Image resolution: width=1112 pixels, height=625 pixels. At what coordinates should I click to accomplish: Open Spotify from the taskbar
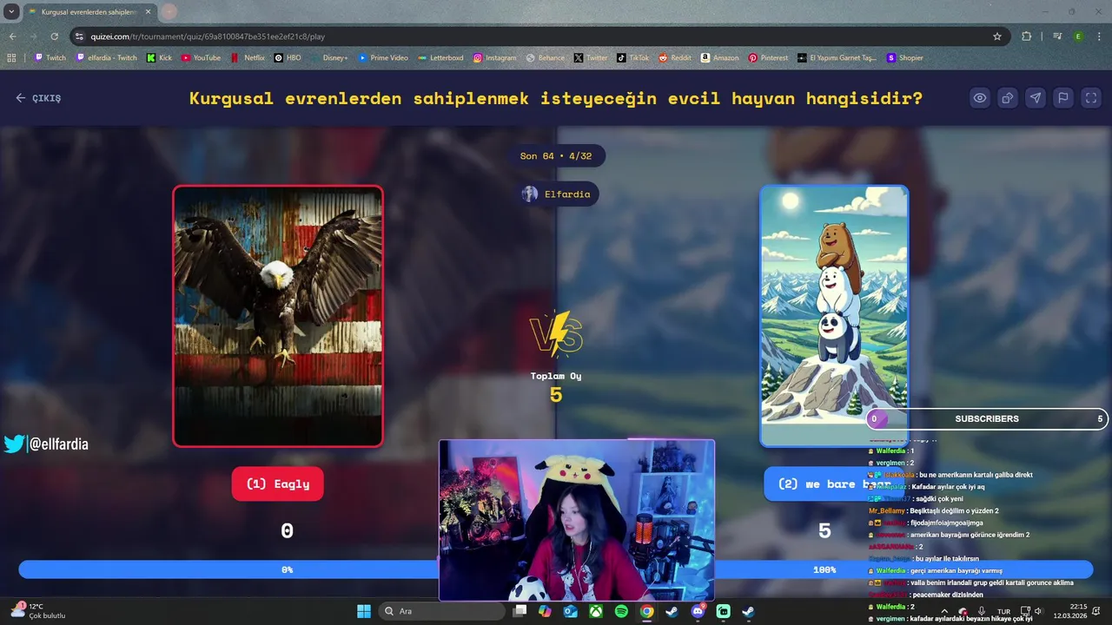tap(621, 611)
